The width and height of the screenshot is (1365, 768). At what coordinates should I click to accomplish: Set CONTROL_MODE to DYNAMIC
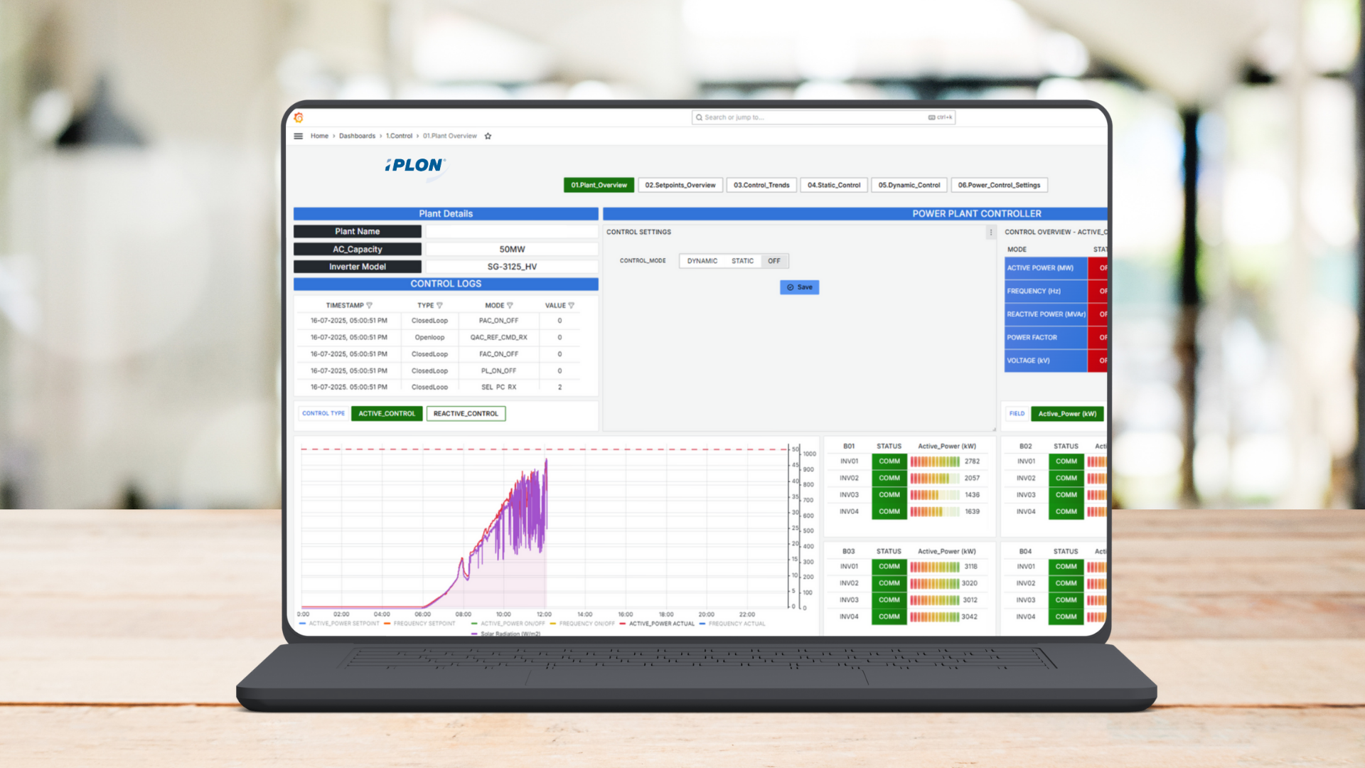tap(702, 260)
